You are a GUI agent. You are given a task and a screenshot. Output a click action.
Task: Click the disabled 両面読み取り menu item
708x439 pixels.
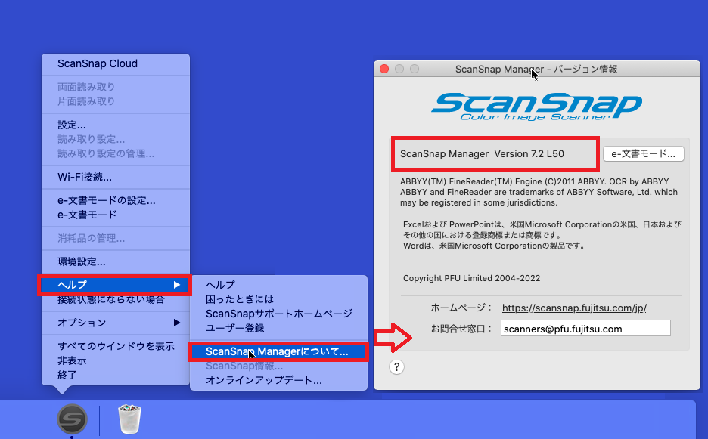tap(116, 87)
